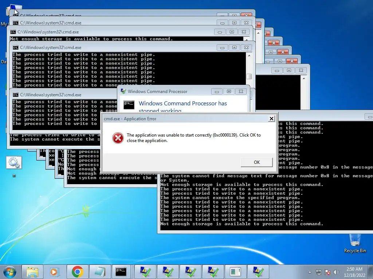The height and width of the screenshot is (279, 373).
Task: Click the red error icon in Application Error dialog
Action: pos(118,138)
